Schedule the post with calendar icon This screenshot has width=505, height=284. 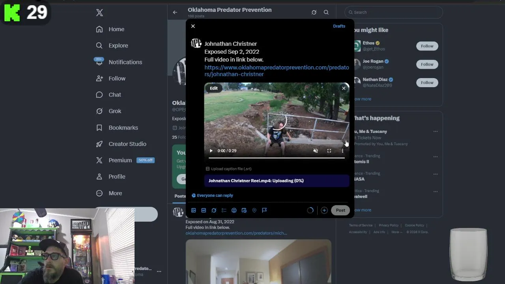(244, 210)
